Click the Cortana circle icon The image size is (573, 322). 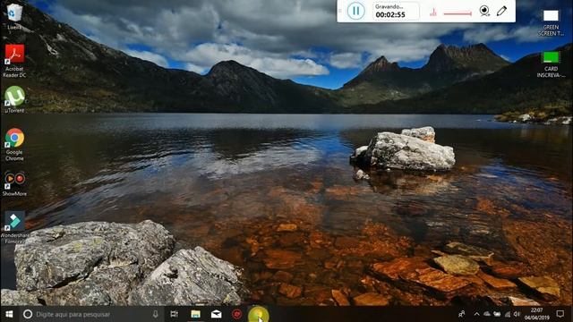click(28, 314)
